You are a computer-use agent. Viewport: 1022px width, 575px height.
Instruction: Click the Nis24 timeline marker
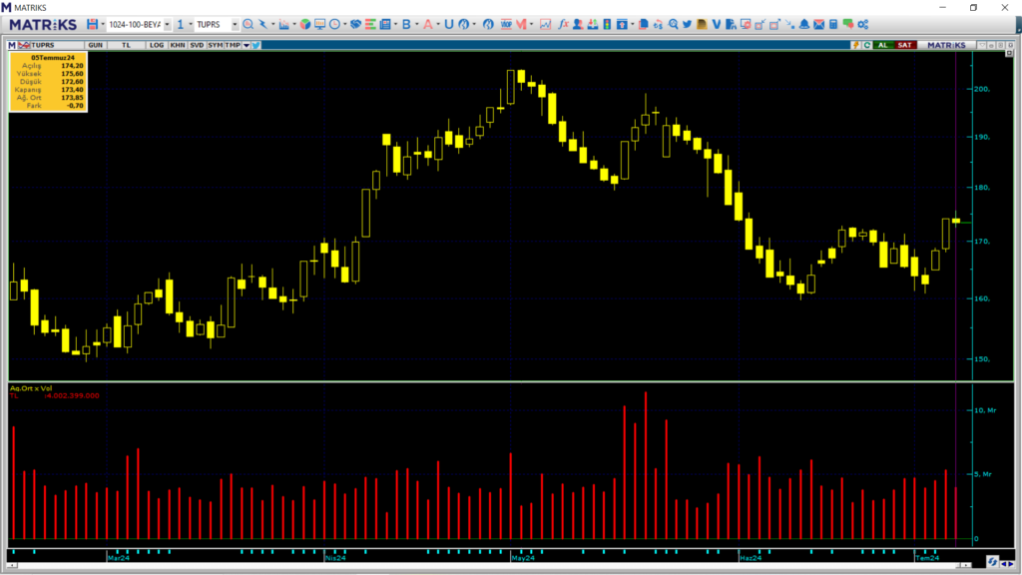[x=335, y=558]
